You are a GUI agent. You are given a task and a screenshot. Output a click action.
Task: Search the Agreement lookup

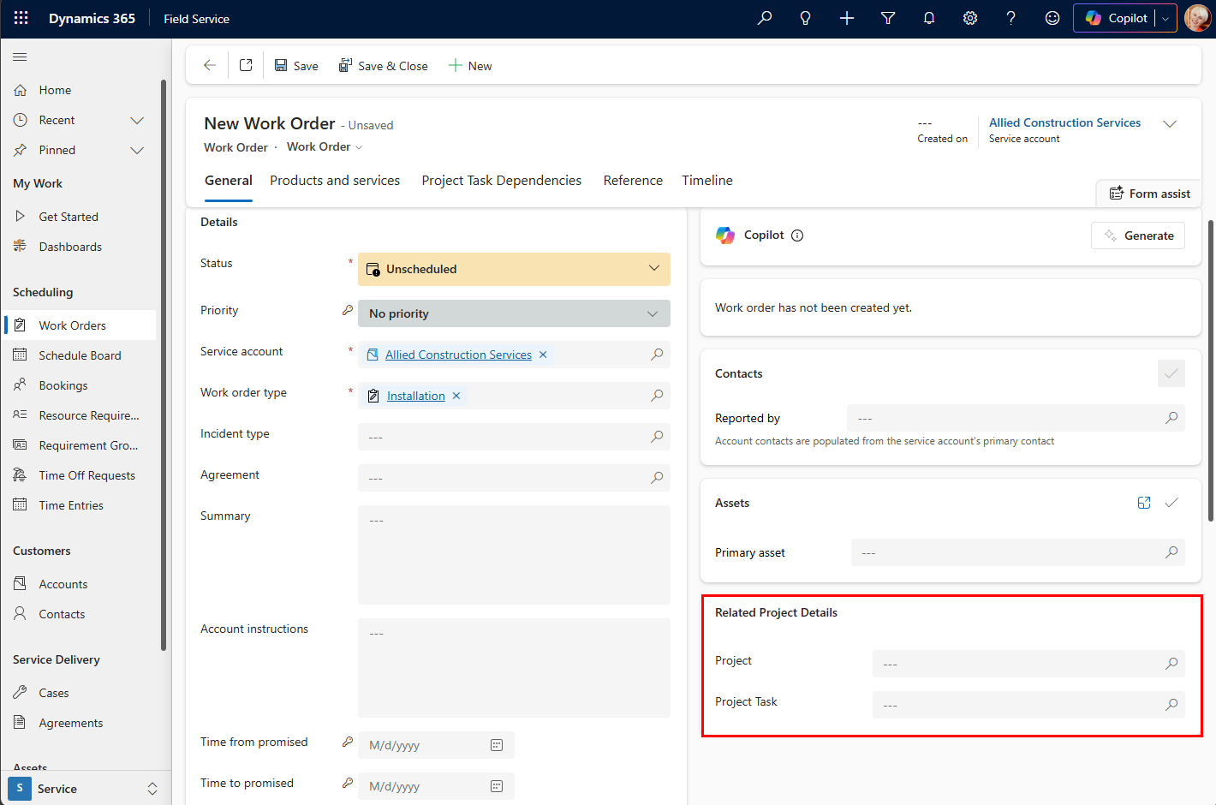[657, 478]
